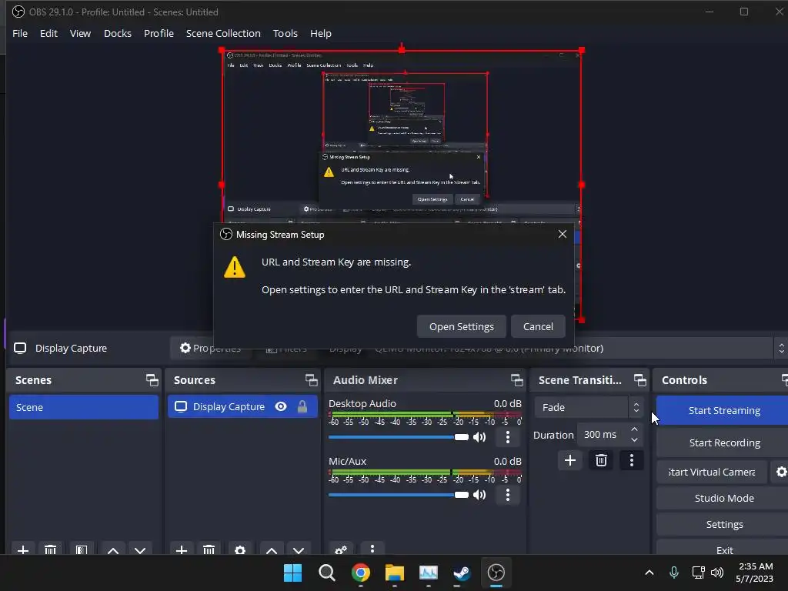The width and height of the screenshot is (788, 591).
Task: Open the Help menu
Action: 321,33
